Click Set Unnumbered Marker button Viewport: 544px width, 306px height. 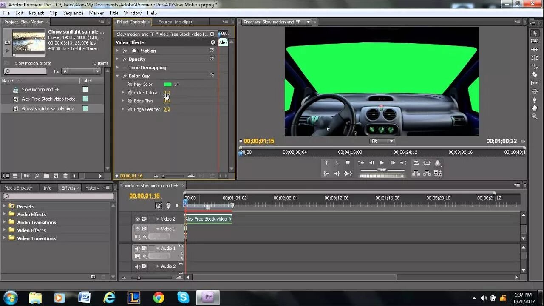click(x=348, y=163)
